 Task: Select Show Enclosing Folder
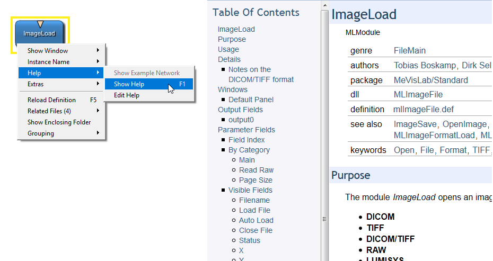tap(59, 122)
